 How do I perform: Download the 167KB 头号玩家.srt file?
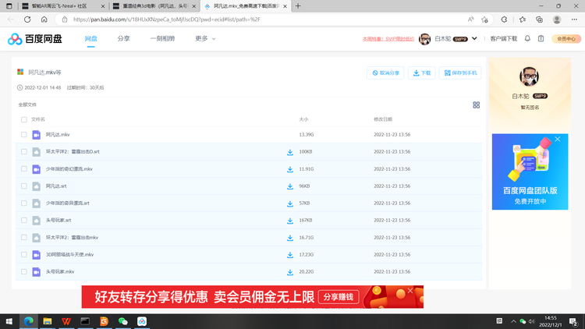[290, 221]
